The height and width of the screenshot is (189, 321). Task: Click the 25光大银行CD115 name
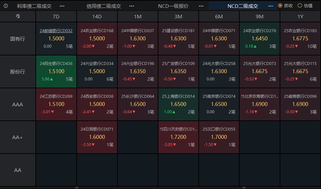[x=300, y=63]
